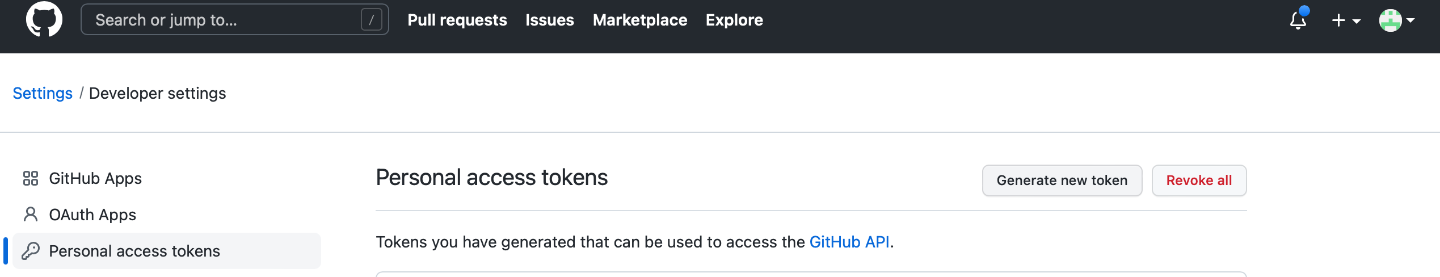Go to Issues in the top navigation
This screenshot has width=1440, height=277.
[x=549, y=20]
